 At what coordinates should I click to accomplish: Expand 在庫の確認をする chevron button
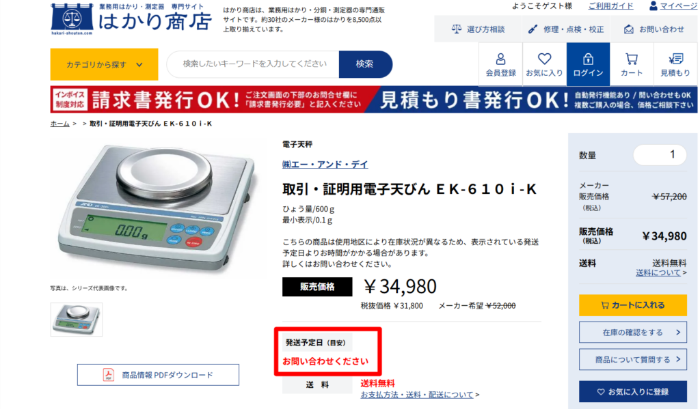coord(632,333)
